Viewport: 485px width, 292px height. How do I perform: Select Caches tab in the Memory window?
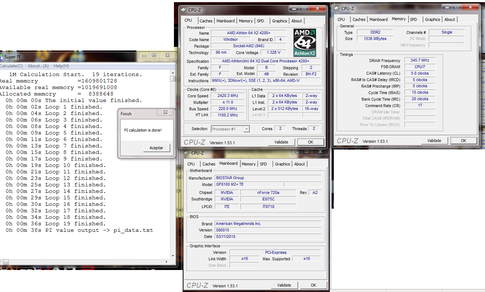click(x=359, y=19)
